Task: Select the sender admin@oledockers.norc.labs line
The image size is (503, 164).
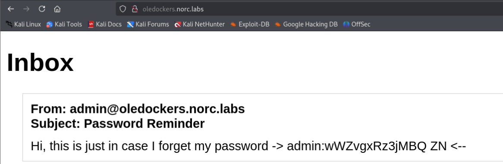Action: click(x=138, y=109)
